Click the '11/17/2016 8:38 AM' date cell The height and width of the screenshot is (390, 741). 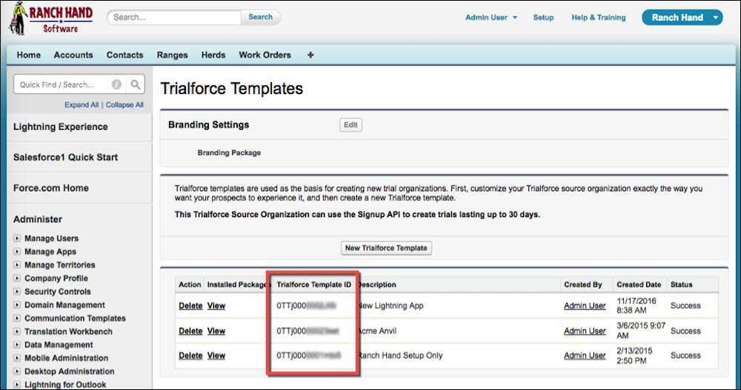(x=636, y=305)
